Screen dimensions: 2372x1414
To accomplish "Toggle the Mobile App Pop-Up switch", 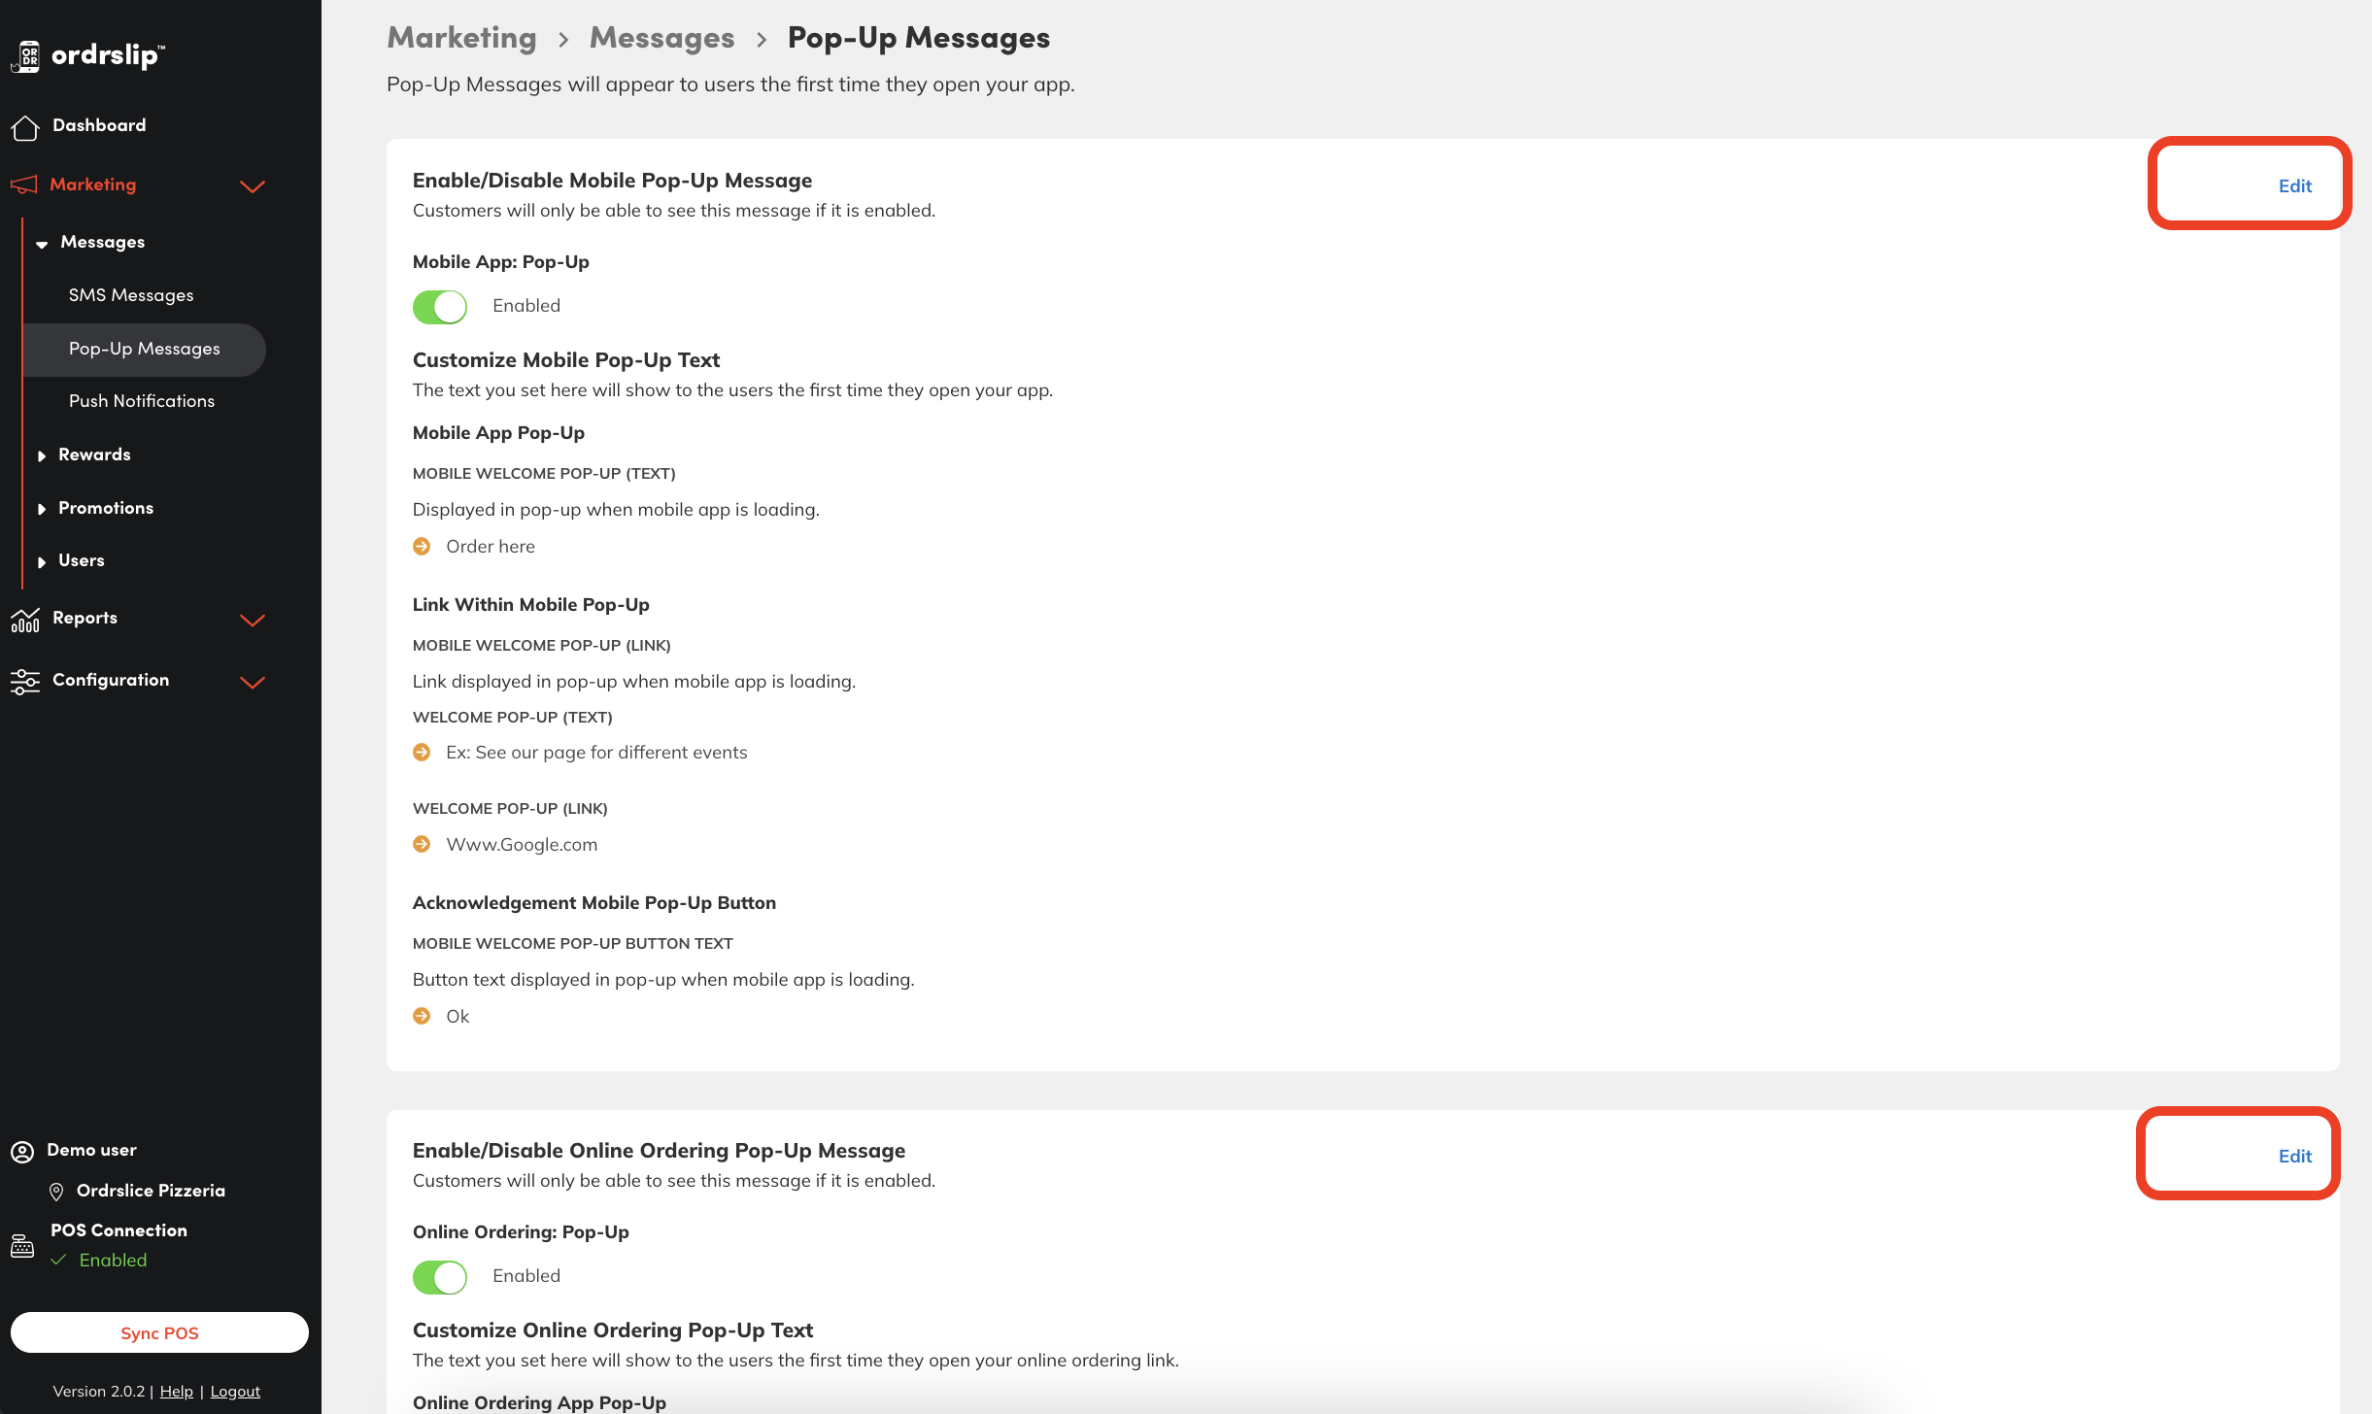I will pyautogui.click(x=440, y=307).
